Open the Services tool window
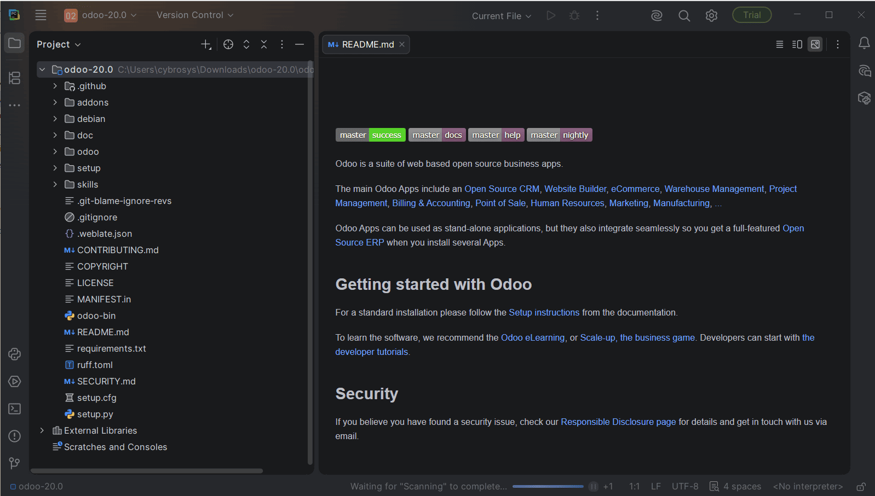 point(15,381)
